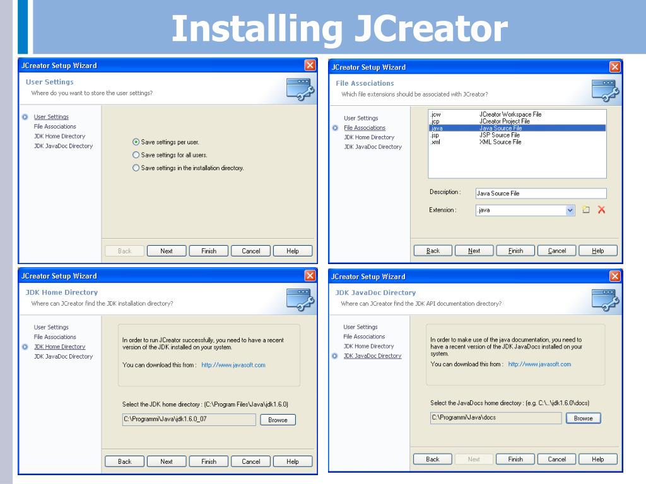This screenshot has height=484, width=646.
Task: Select the .java Java Source File row
Action: [x=517, y=128]
